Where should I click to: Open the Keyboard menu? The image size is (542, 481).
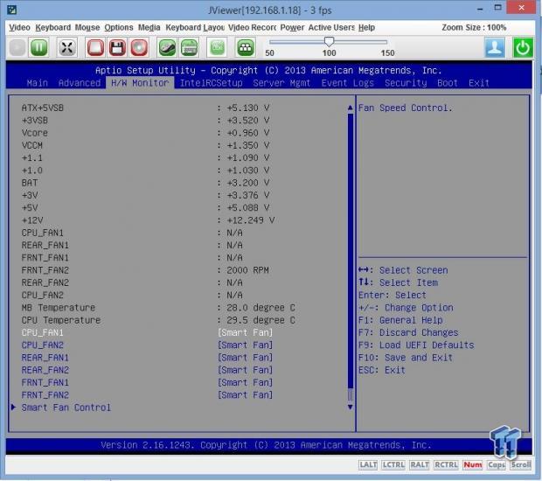click(x=52, y=27)
